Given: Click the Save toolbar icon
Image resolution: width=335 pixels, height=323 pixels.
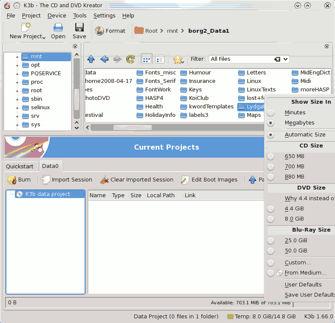Looking at the screenshot, I should coord(79,28).
